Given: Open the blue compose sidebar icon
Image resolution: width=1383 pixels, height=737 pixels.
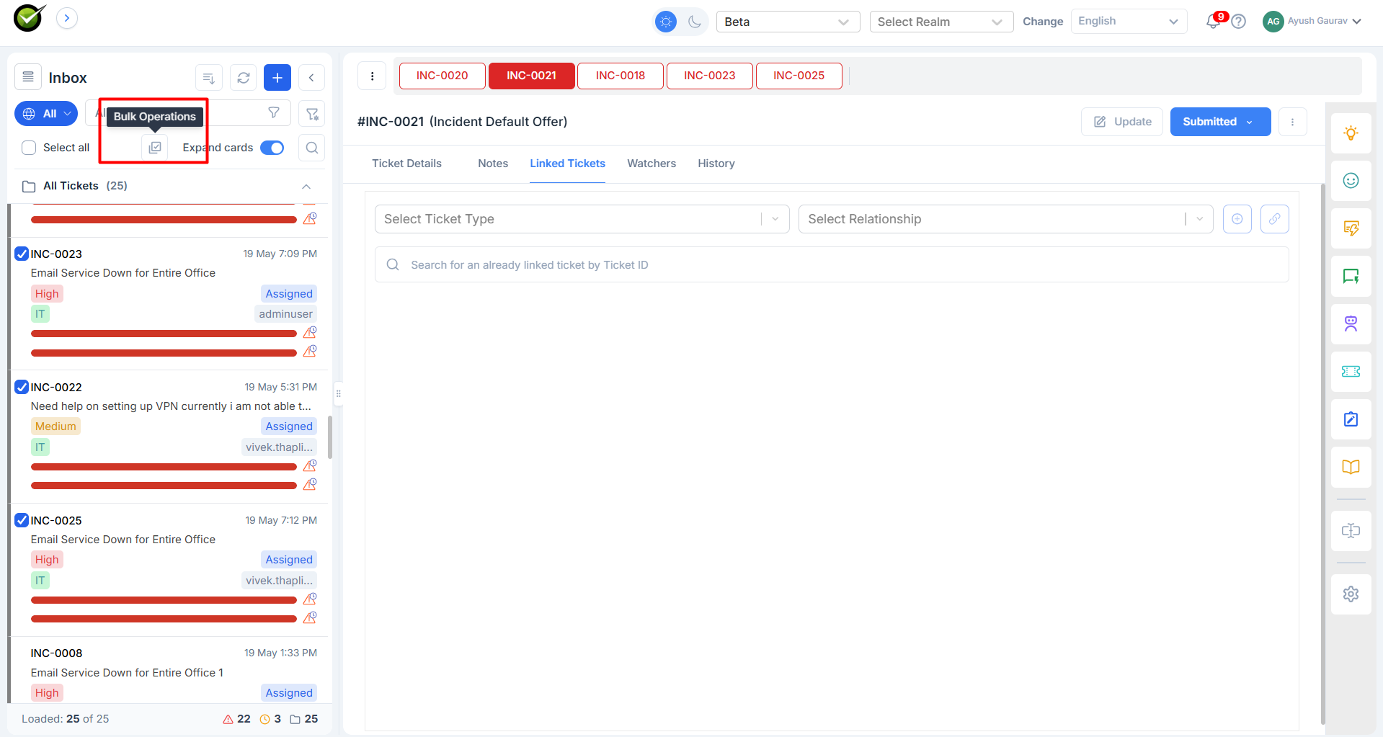Looking at the screenshot, I should [1351, 419].
